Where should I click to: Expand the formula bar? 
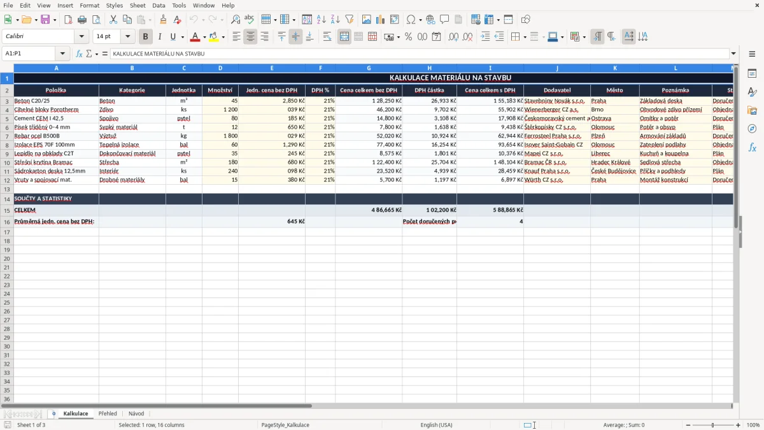(733, 54)
